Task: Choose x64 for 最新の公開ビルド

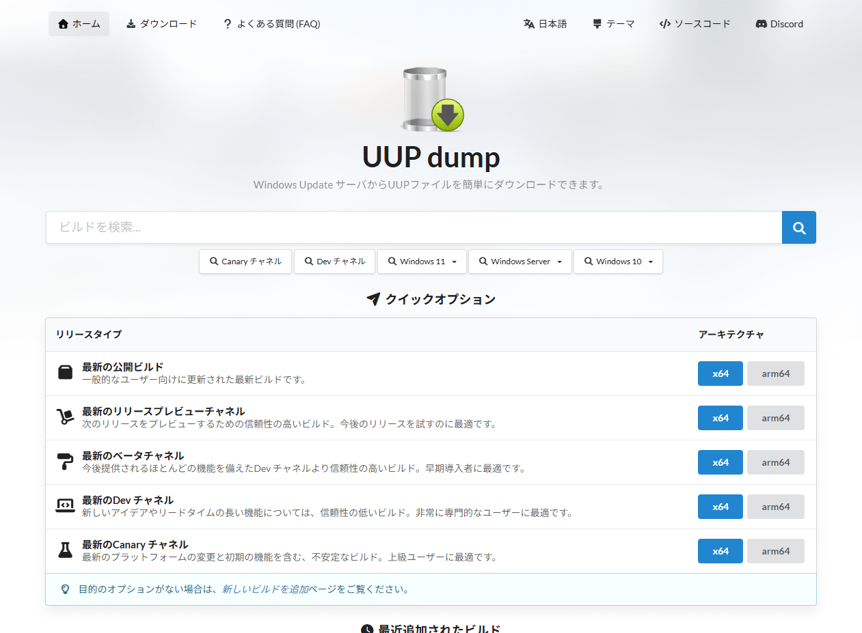Action: click(720, 374)
